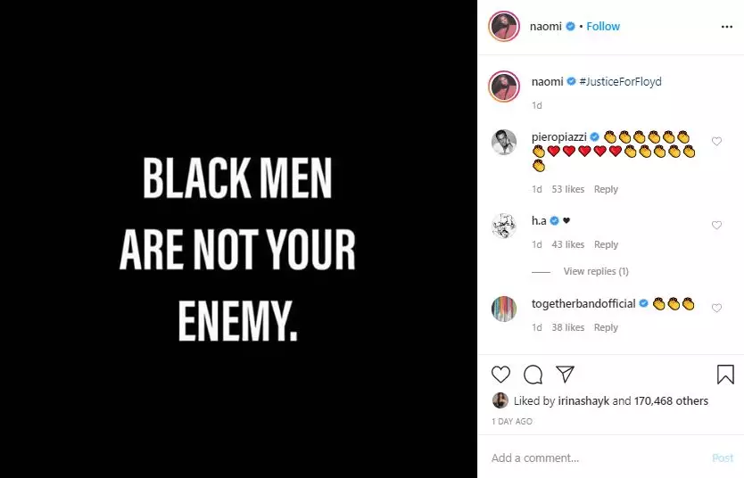Share post using paper plane icon
744x478 pixels.
pos(565,375)
